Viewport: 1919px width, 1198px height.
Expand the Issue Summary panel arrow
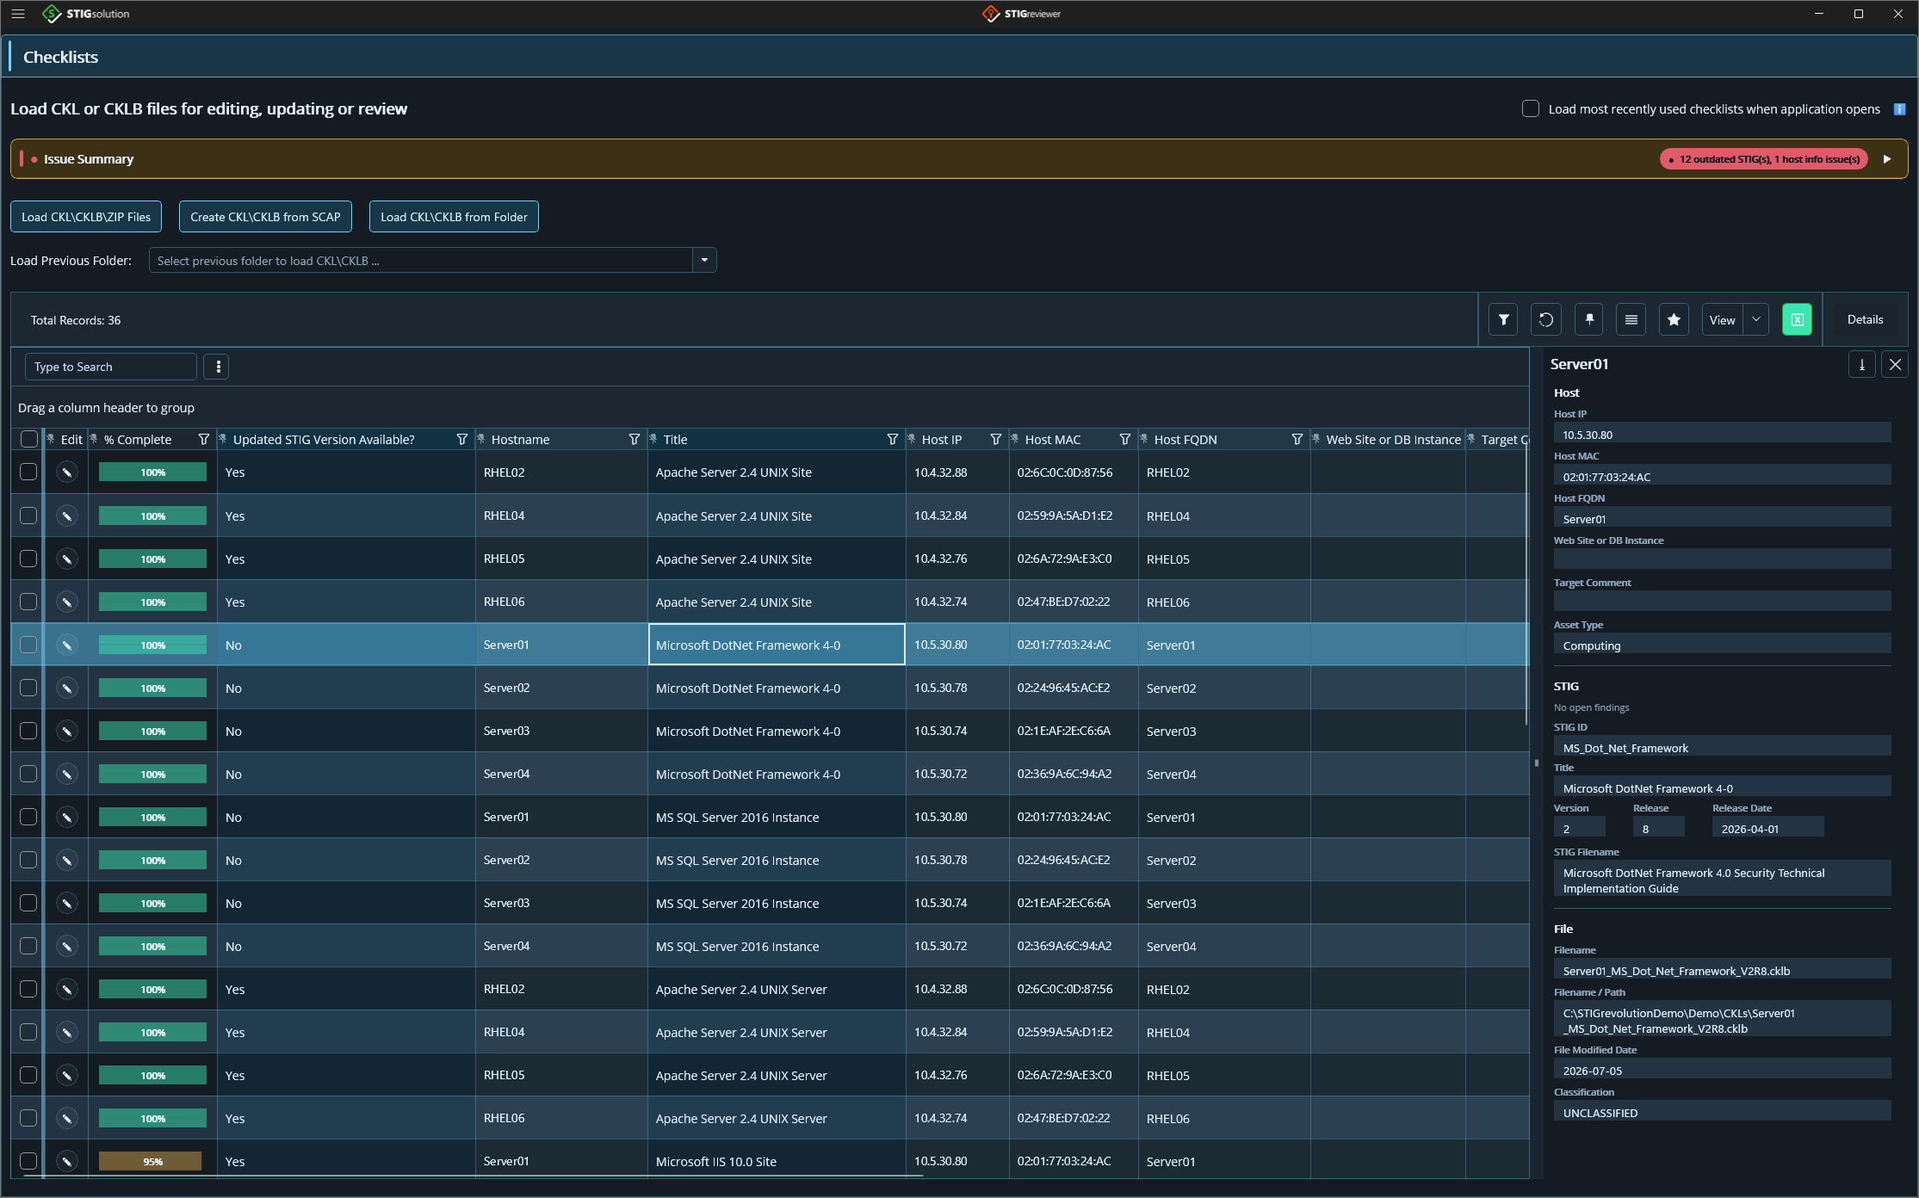click(1887, 159)
